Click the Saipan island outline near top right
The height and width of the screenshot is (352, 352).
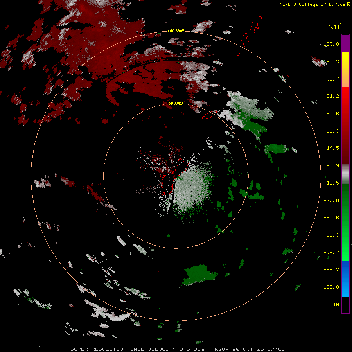pyautogui.click(x=256, y=25)
